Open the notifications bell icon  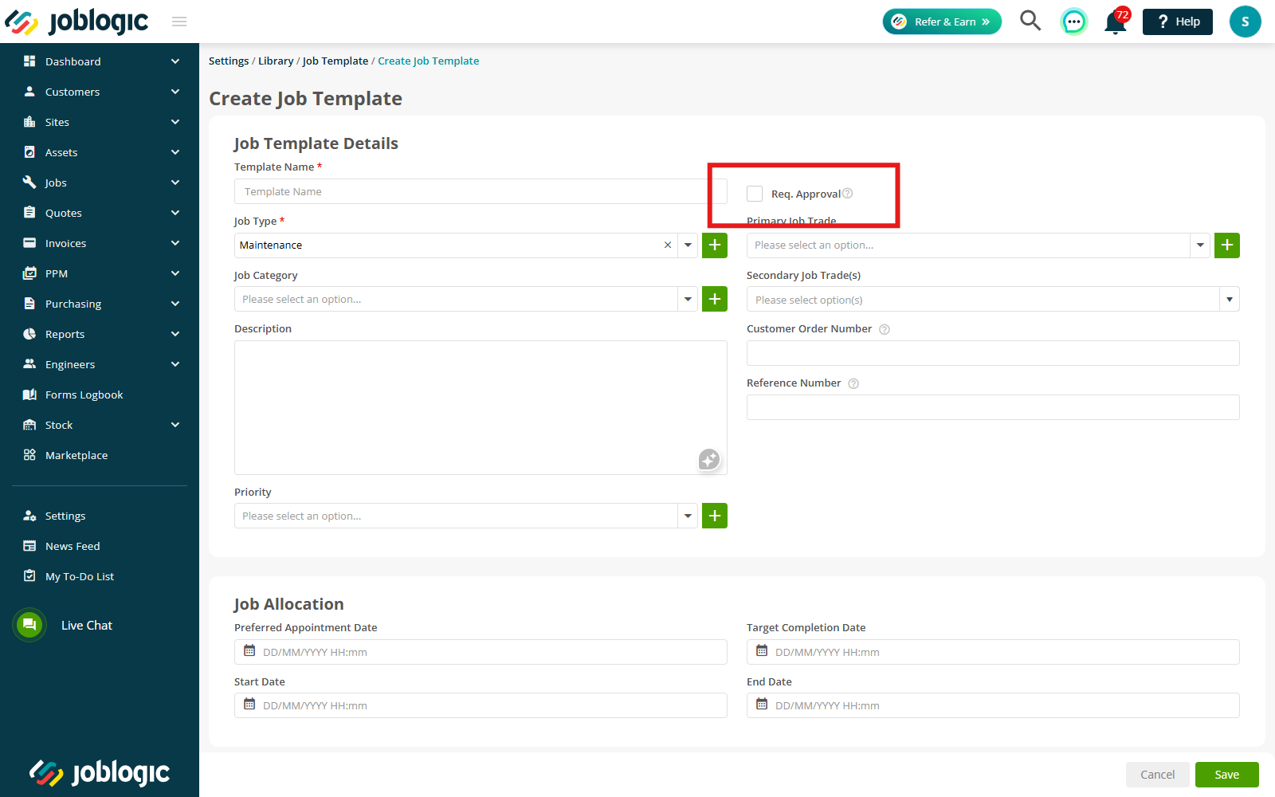tap(1116, 22)
